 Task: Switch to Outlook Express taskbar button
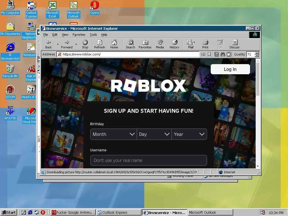coord(119,213)
